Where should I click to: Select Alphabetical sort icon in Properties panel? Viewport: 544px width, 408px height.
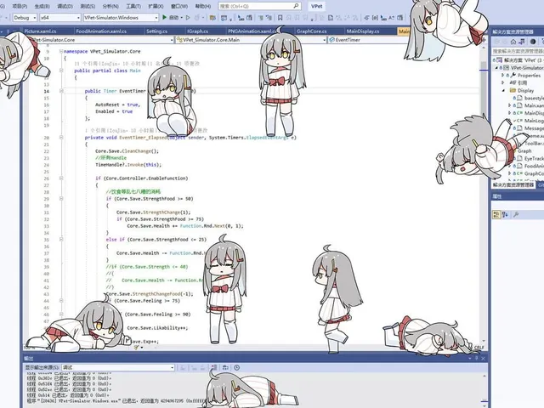505,214
